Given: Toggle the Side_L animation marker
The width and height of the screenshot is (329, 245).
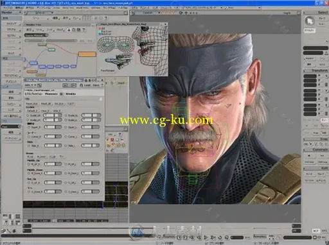Looking at the screenshot, I should pyautogui.click(x=66, y=146).
